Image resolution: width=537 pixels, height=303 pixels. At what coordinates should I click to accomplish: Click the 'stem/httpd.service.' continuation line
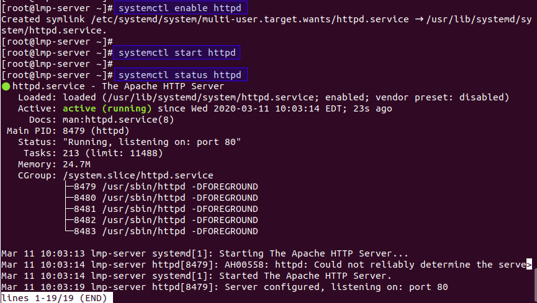coord(54,31)
